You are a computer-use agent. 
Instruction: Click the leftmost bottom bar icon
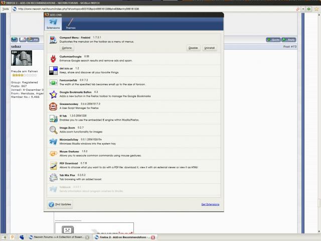click(x=4, y=237)
